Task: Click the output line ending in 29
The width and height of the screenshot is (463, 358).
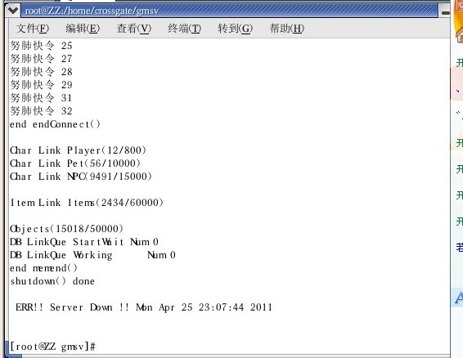Action: pos(42,85)
